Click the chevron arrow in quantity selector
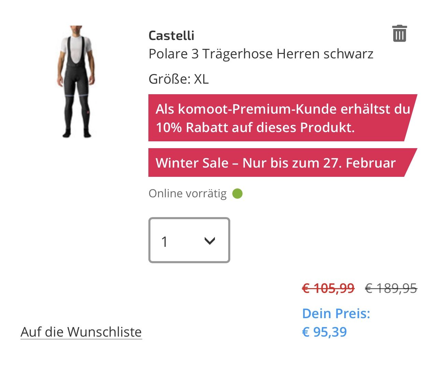This screenshot has width=438, height=368. click(x=209, y=241)
